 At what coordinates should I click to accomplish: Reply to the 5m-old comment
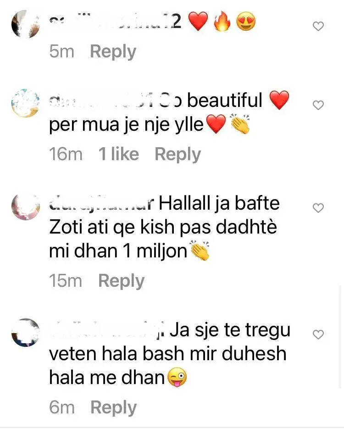113,51
